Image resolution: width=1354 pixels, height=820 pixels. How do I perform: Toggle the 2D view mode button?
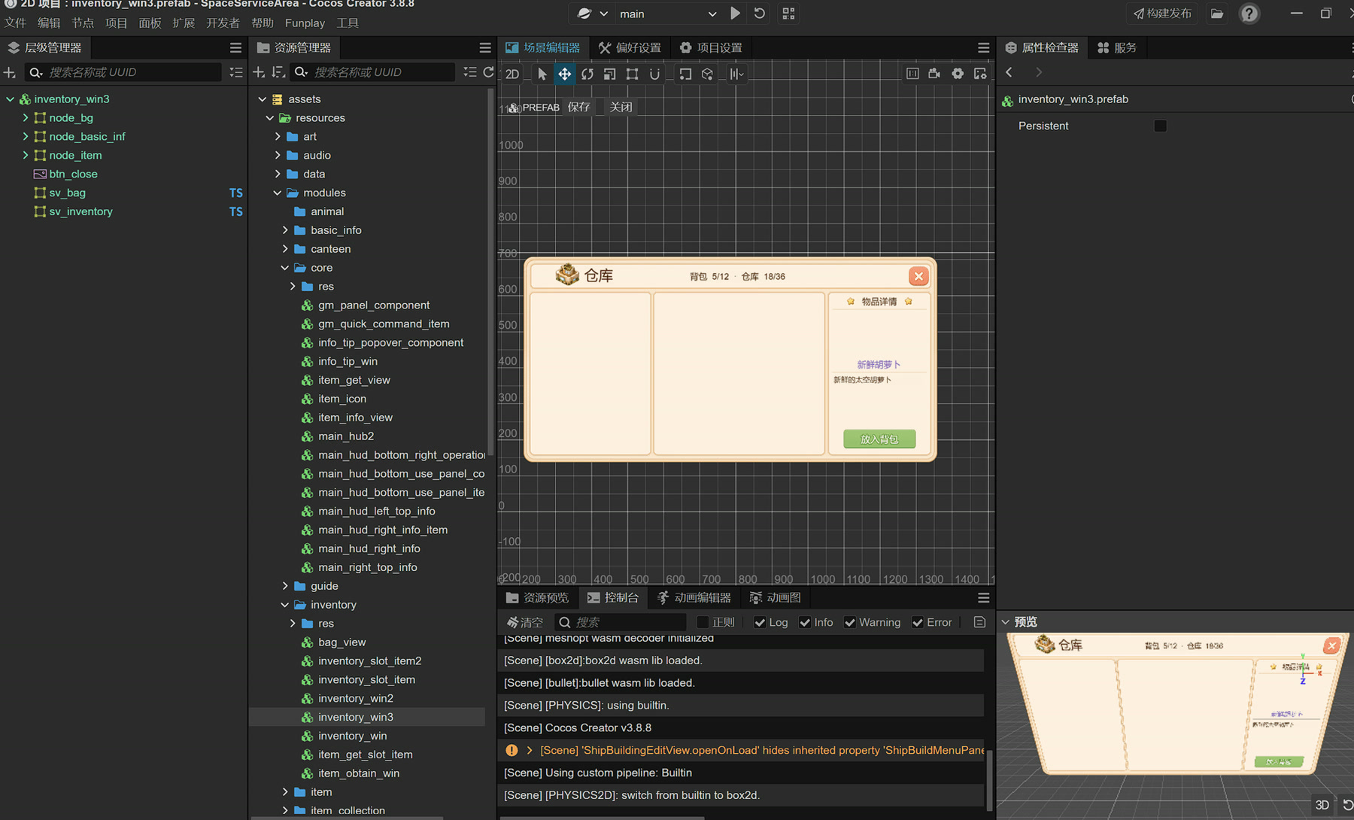coord(512,74)
